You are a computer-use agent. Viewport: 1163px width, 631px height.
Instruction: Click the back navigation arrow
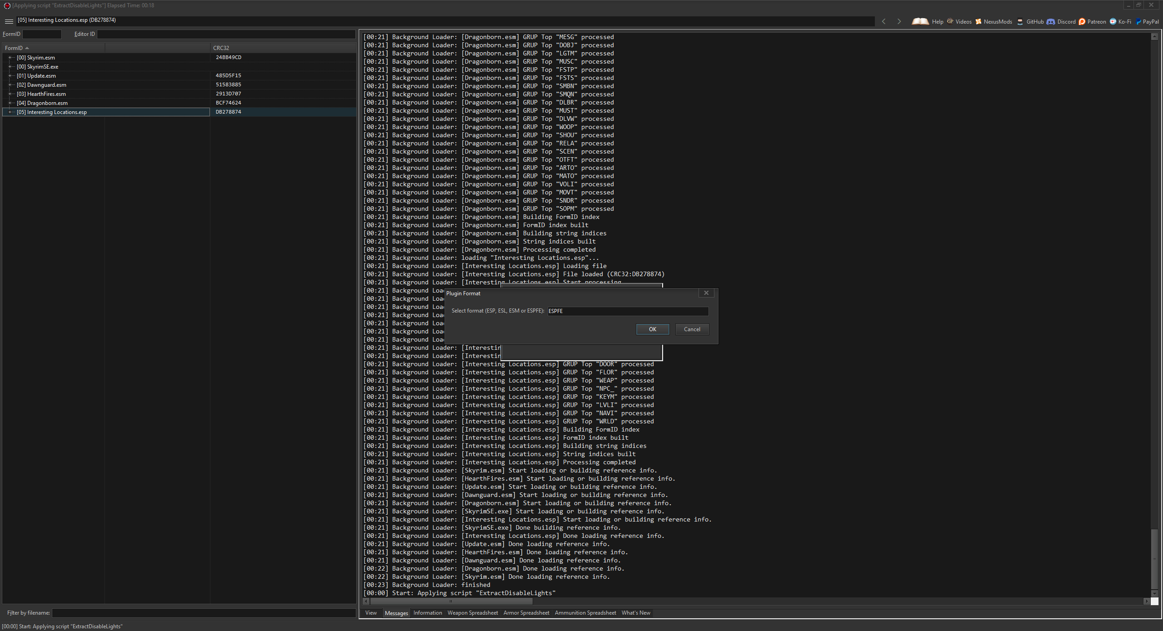point(883,21)
